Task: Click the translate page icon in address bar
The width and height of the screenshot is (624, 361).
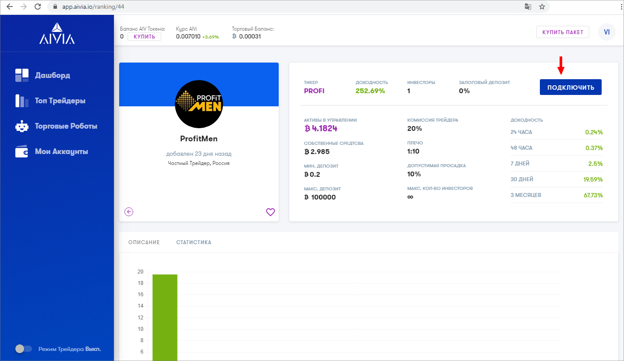Action: click(528, 7)
